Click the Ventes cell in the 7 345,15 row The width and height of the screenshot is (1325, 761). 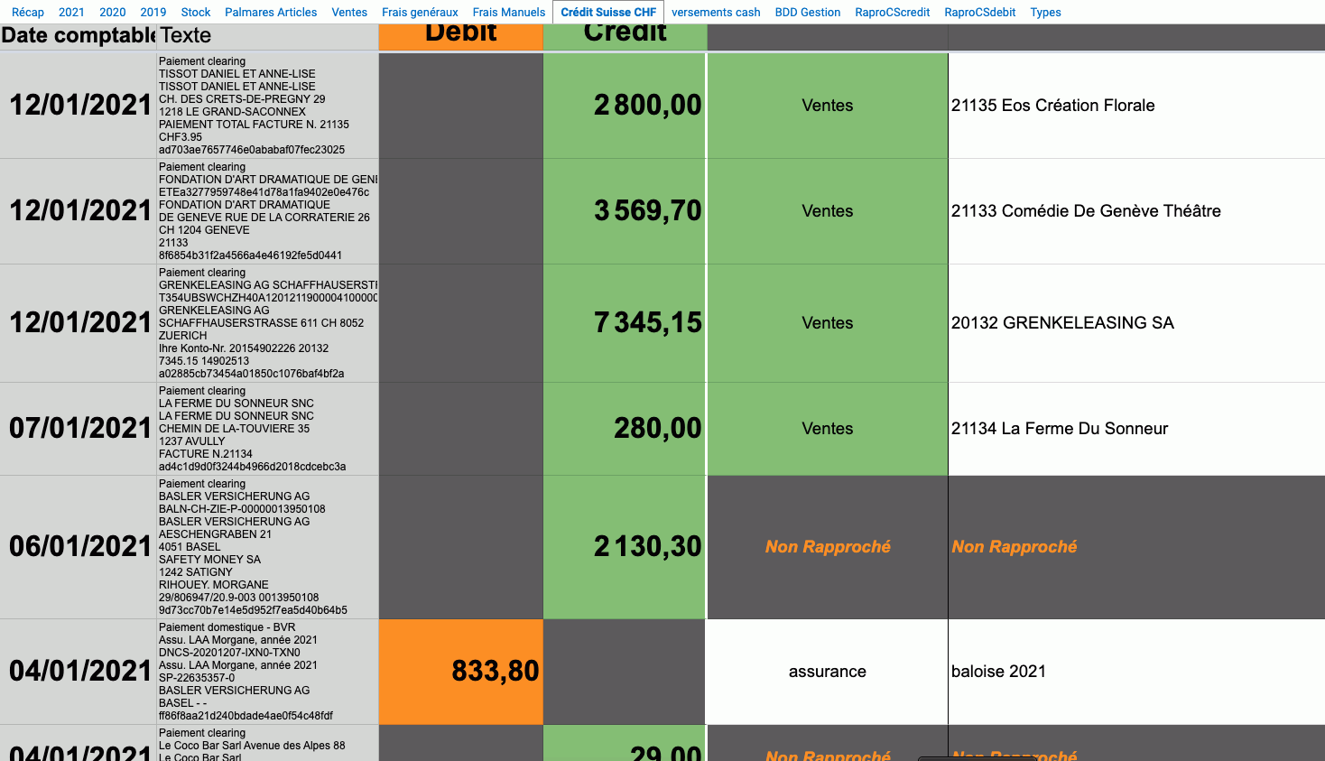[x=828, y=323]
